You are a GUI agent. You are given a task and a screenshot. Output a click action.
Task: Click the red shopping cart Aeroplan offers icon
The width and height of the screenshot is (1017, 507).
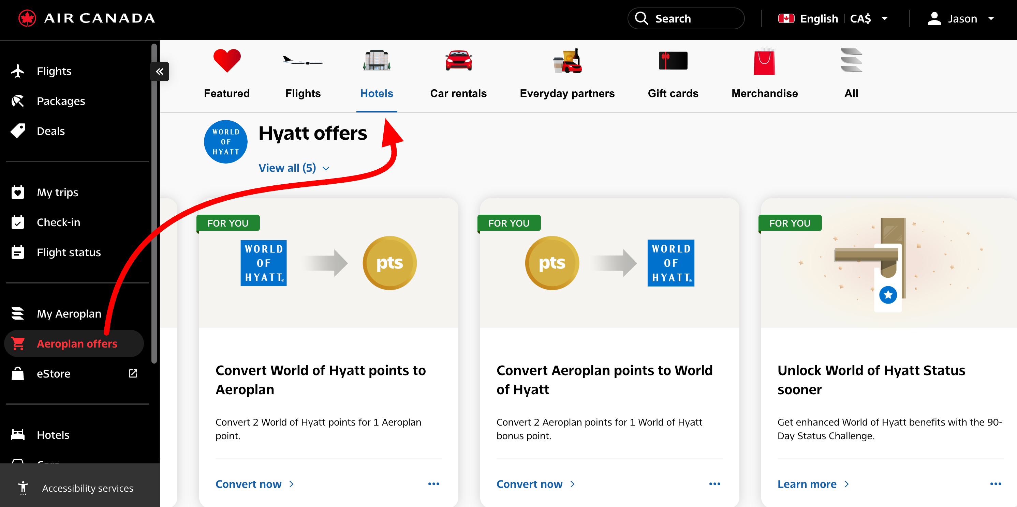[x=18, y=343]
